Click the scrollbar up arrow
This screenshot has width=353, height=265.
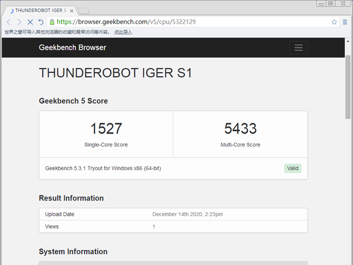click(x=348, y=42)
